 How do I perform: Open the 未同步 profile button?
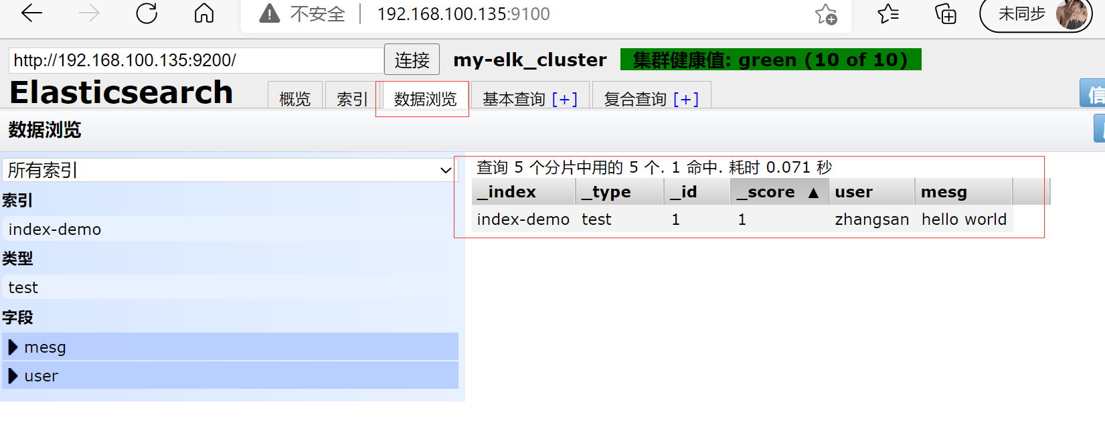tap(1036, 14)
